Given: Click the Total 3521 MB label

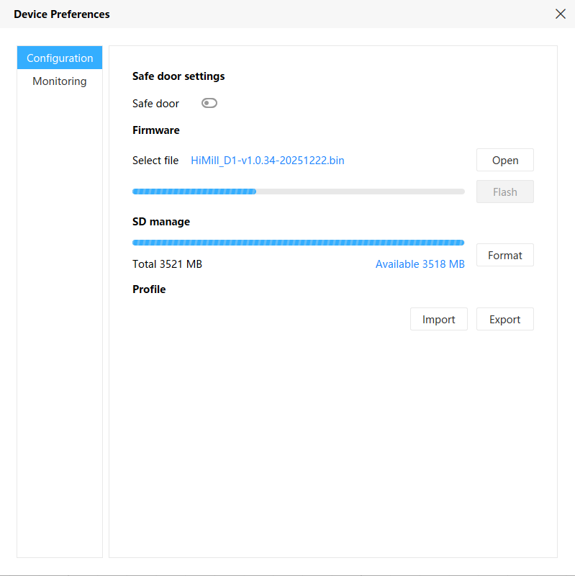Looking at the screenshot, I should pos(167,264).
